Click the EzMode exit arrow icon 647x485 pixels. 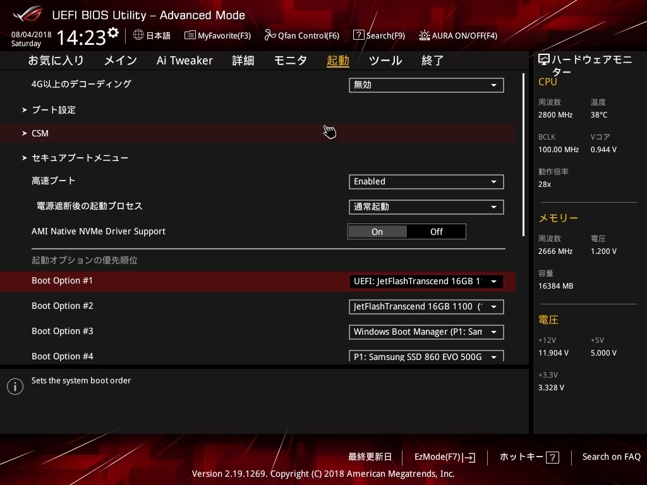tap(469, 457)
